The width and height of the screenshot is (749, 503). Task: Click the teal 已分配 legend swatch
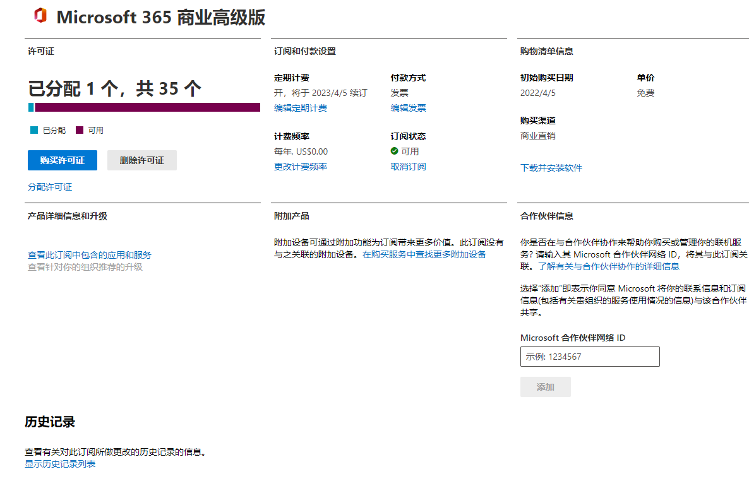click(x=34, y=130)
